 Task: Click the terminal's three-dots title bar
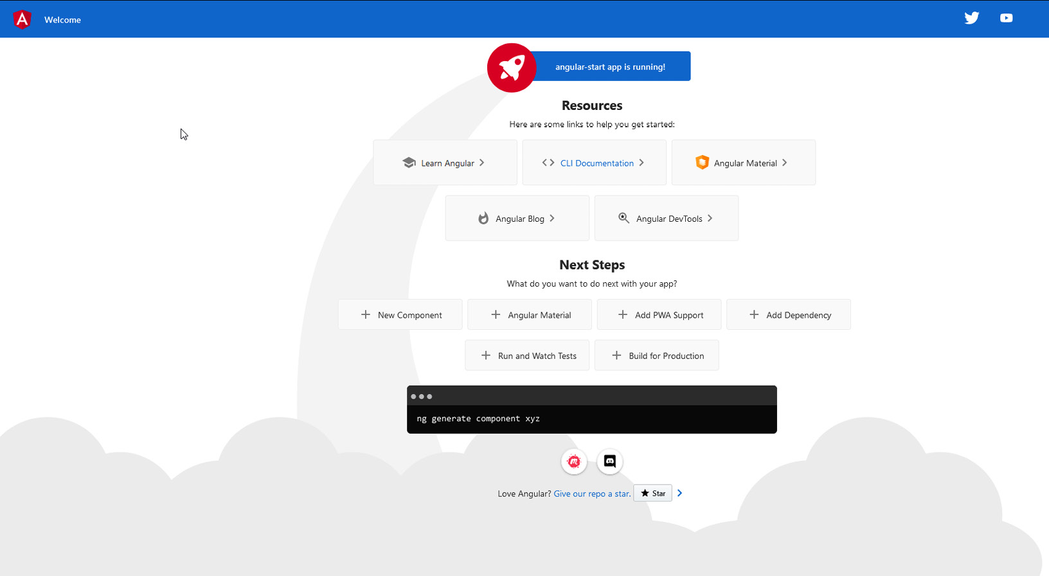tap(592, 396)
